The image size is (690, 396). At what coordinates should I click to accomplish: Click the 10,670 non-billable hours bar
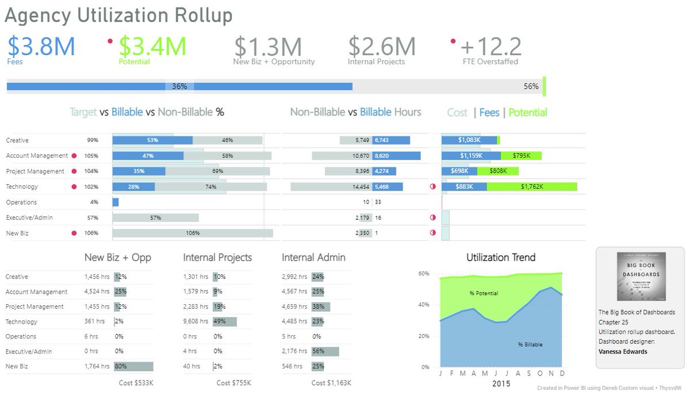pos(342,156)
